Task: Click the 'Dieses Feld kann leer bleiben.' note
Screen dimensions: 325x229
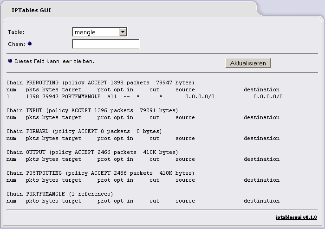Action: click(54, 61)
